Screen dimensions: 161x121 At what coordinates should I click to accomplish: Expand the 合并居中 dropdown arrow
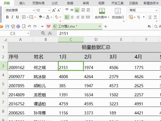coord(108,17)
